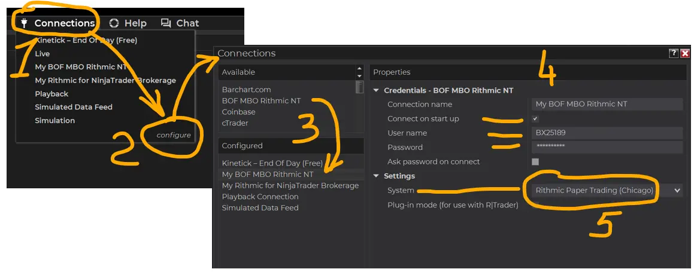Click the System dropdown arrow
694x272 pixels.
(677, 191)
